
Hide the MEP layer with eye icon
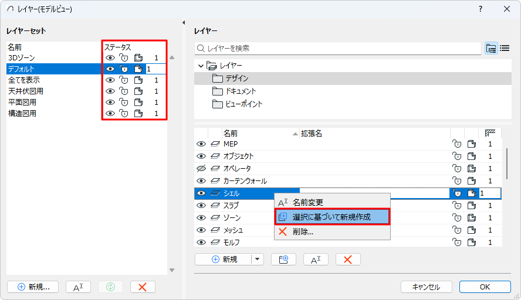point(201,144)
